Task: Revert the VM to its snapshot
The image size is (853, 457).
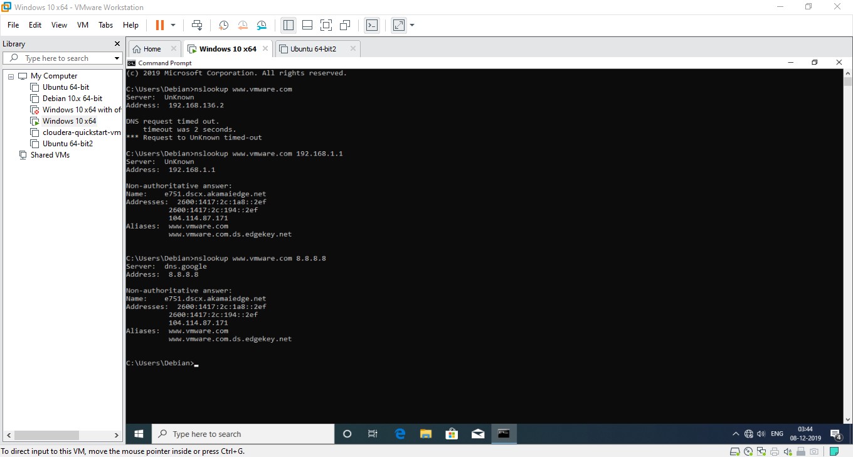Action: pyautogui.click(x=242, y=25)
